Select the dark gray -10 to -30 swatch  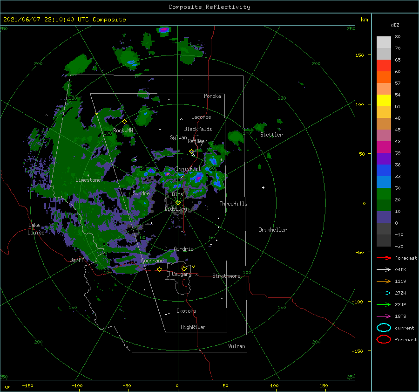click(x=384, y=241)
